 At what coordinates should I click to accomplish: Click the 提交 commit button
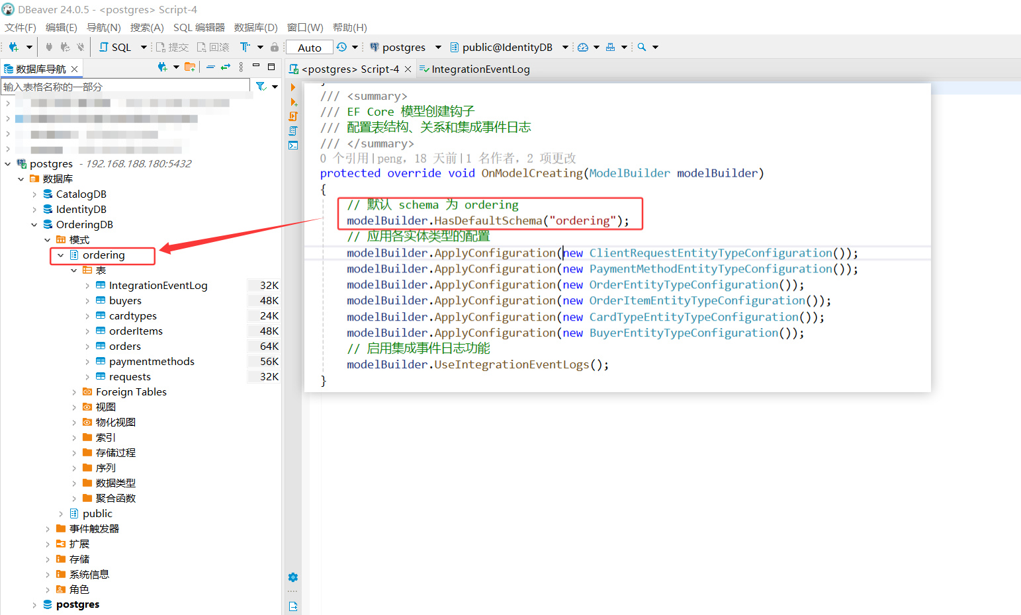(x=173, y=47)
